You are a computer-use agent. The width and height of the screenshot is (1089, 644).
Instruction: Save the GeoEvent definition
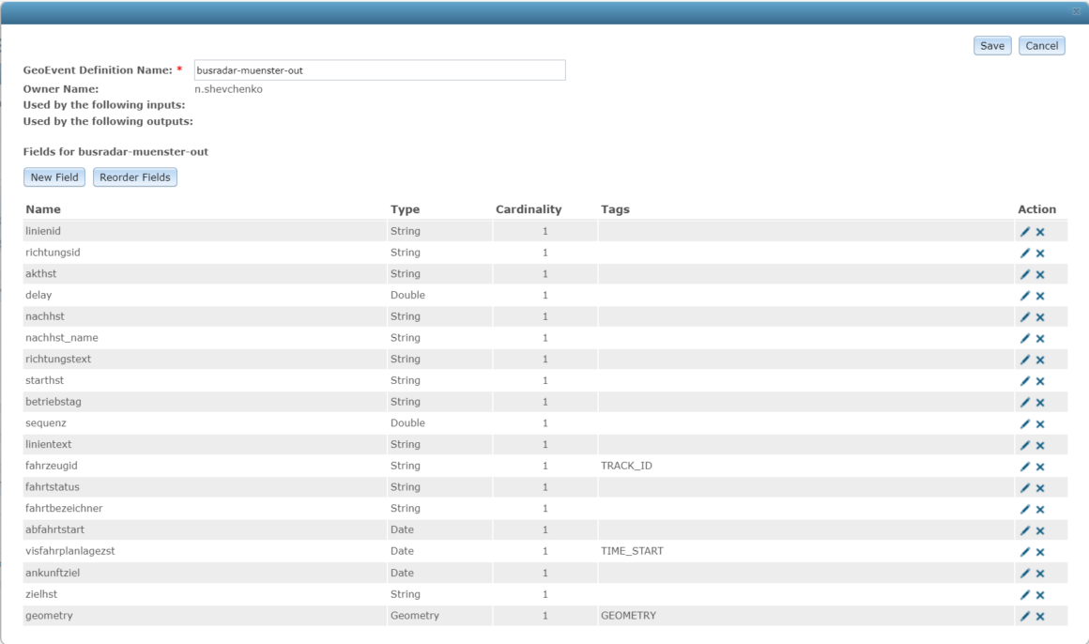[x=991, y=46]
